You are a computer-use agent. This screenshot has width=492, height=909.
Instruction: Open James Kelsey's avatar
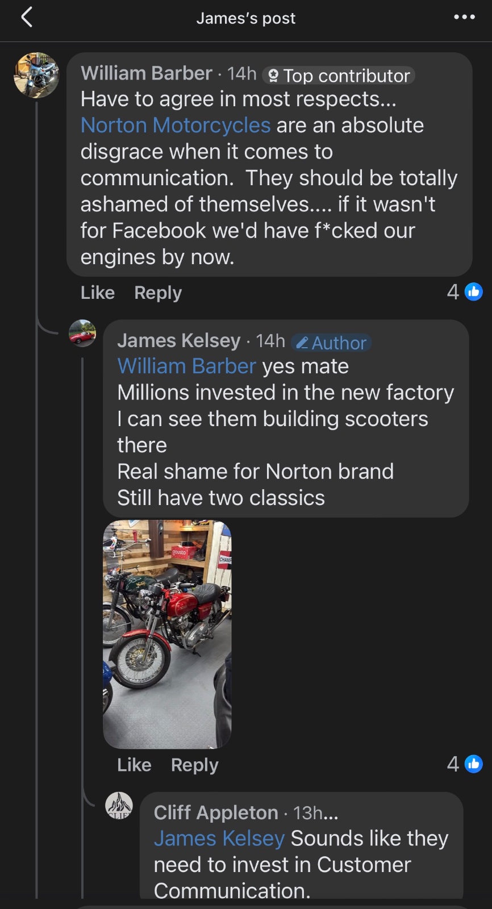[82, 333]
